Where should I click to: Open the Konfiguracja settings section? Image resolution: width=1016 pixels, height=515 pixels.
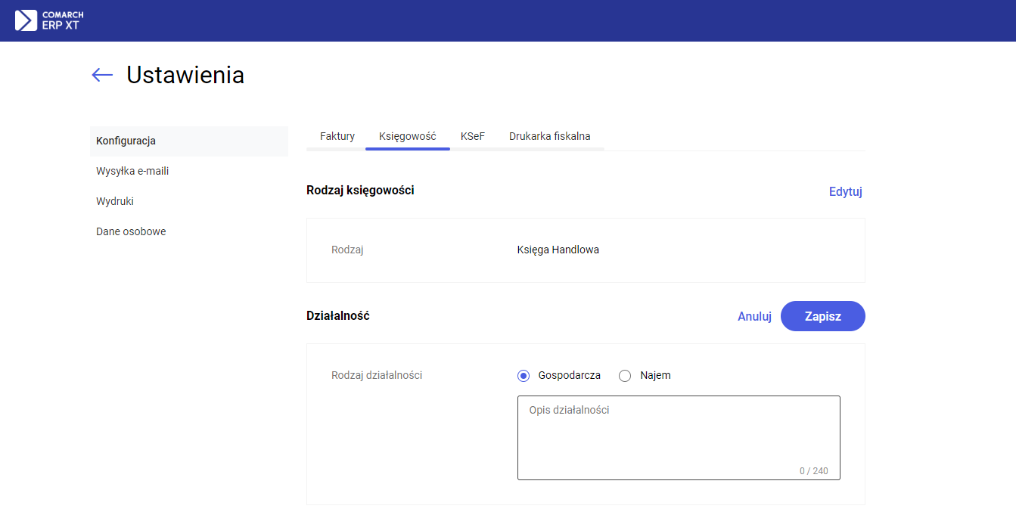(x=126, y=141)
